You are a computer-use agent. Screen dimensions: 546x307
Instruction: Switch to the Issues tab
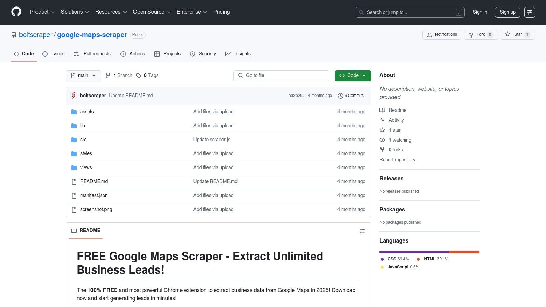pos(54,54)
